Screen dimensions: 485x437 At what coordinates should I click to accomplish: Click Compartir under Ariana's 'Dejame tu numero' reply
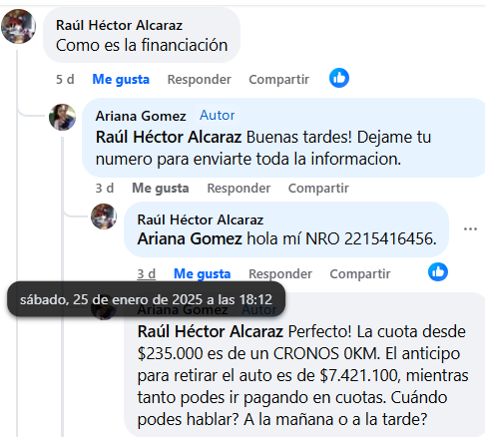coord(318,189)
